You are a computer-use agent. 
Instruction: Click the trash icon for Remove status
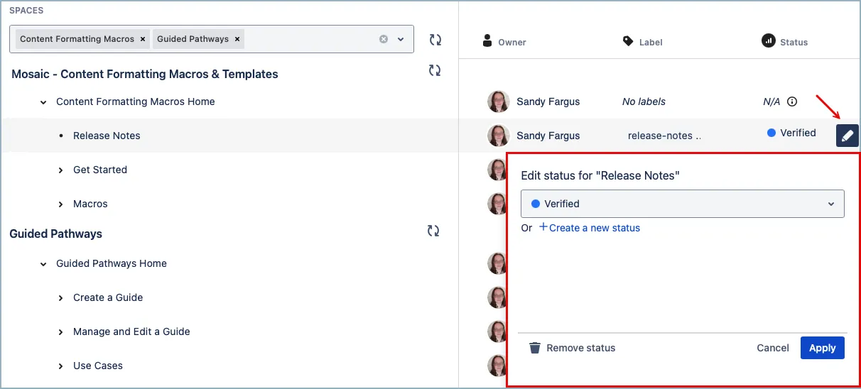coord(535,348)
